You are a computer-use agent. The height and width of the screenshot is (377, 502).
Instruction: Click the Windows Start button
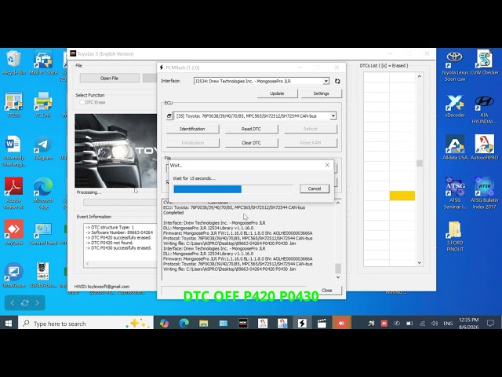9,323
